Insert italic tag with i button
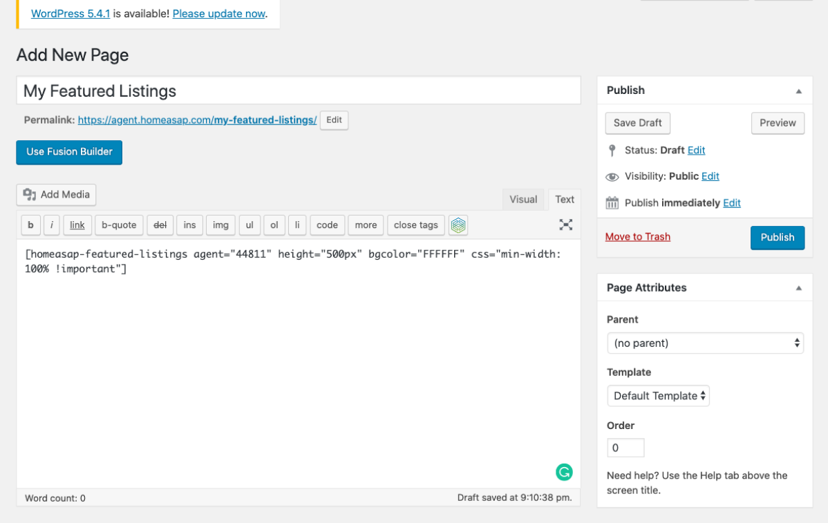This screenshot has height=523, width=828. 51,225
